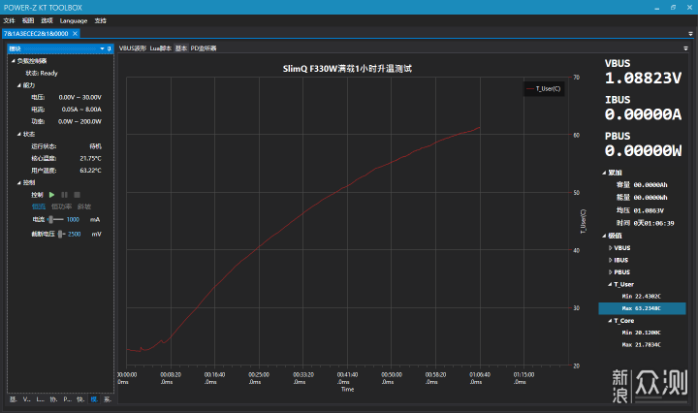Image resolution: width=698 pixels, height=413 pixels.
Task: Switch to the 基本 tab
Action: coord(181,48)
